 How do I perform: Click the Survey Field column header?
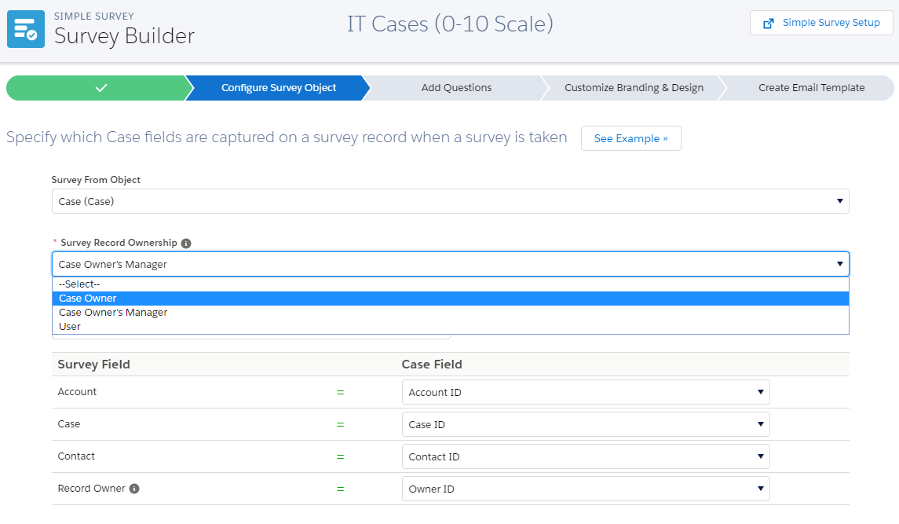(x=94, y=365)
